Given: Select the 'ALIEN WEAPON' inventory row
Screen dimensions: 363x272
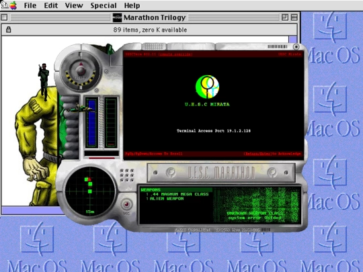Looking at the screenshot, I should (x=165, y=199).
